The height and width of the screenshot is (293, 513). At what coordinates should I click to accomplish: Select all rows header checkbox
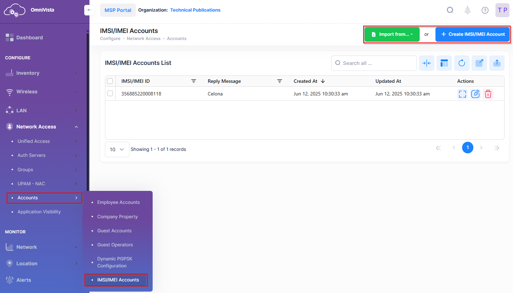click(x=110, y=81)
